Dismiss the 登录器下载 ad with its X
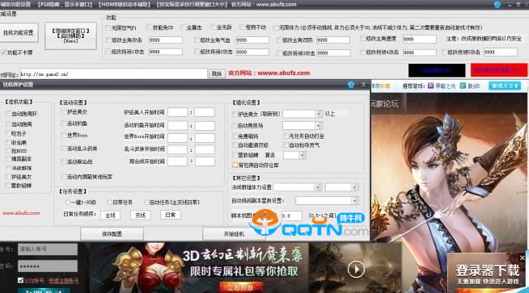The image size is (529, 293). (522, 257)
